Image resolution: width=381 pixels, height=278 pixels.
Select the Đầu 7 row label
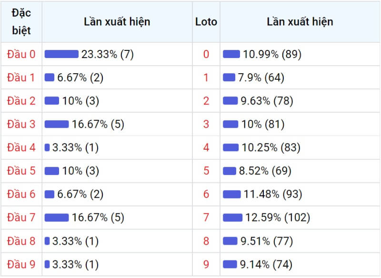click(x=21, y=217)
